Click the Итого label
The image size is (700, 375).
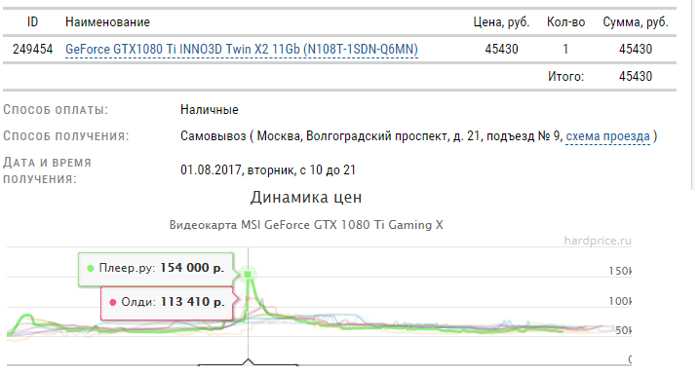(565, 76)
